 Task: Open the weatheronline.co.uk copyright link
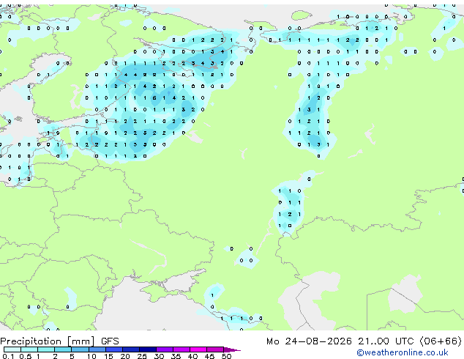[x=402, y=352]
